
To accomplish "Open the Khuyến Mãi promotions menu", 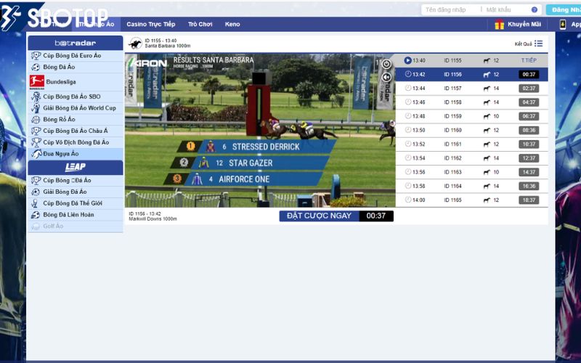I will (x=524, y=25).
